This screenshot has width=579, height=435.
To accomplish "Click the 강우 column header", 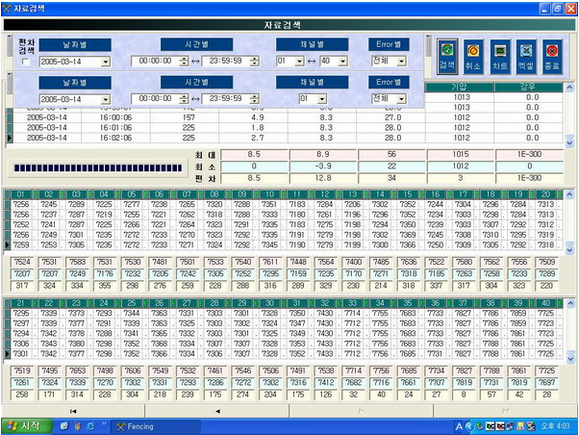I will pyautogui.click(x=528, y=88).
